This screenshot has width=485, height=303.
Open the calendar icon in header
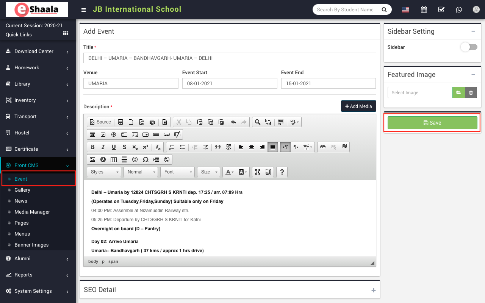coord(424,9)
